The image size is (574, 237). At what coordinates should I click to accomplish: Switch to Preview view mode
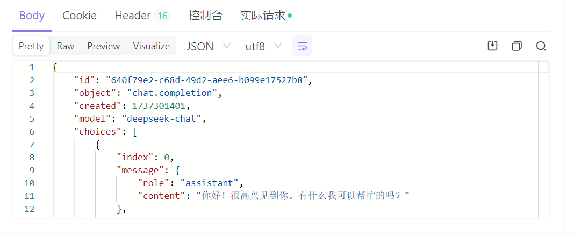coord(104,46)
